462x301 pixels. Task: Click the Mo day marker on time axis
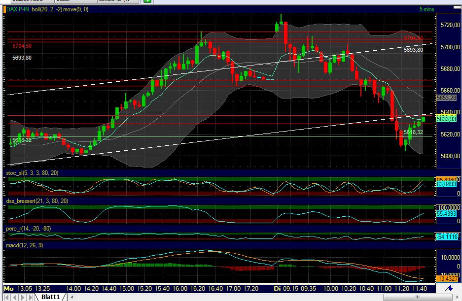tap(9, 288)
